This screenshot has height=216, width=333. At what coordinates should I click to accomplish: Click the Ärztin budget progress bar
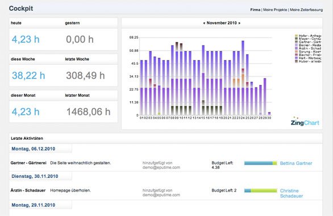tap(261, 190)
